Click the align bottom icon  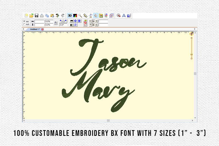(96, 25)
